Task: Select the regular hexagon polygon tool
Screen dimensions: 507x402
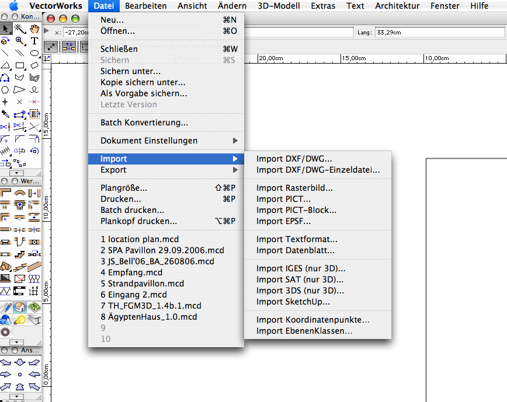Action: (x=5, y=90)
